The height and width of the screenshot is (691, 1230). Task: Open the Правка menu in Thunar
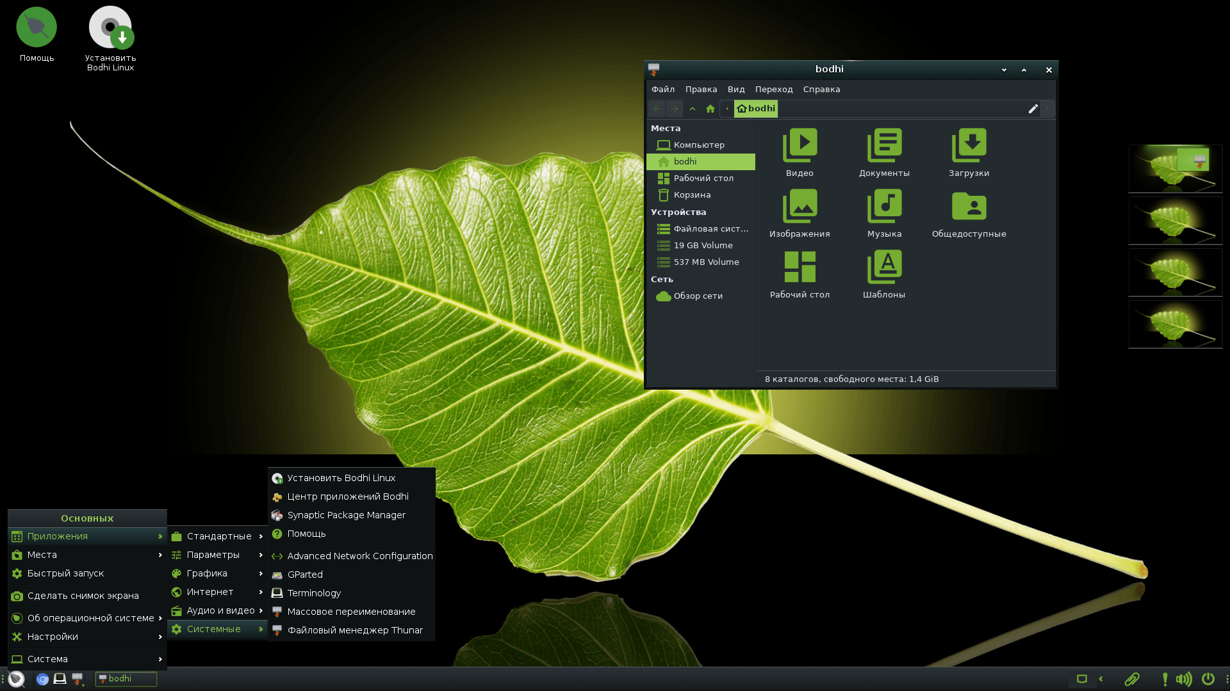701,90
